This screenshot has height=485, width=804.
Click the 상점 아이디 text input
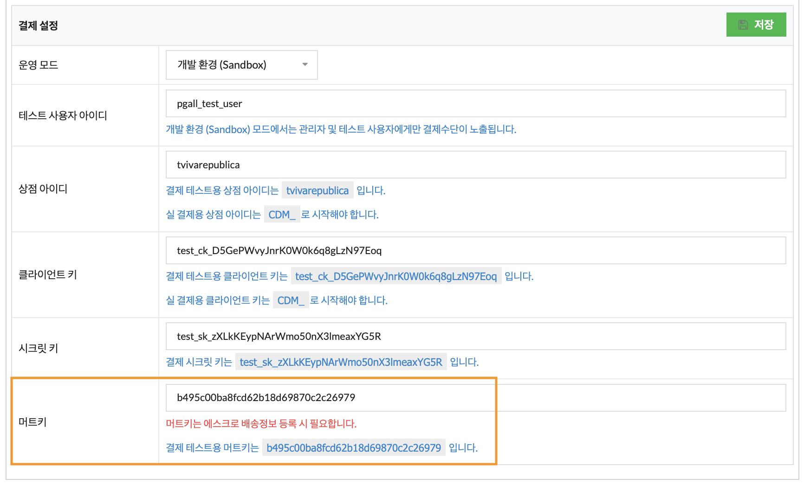point(475,165)
